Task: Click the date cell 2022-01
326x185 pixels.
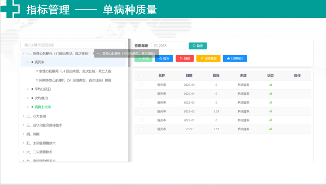Action: click(x=189, y=120)
